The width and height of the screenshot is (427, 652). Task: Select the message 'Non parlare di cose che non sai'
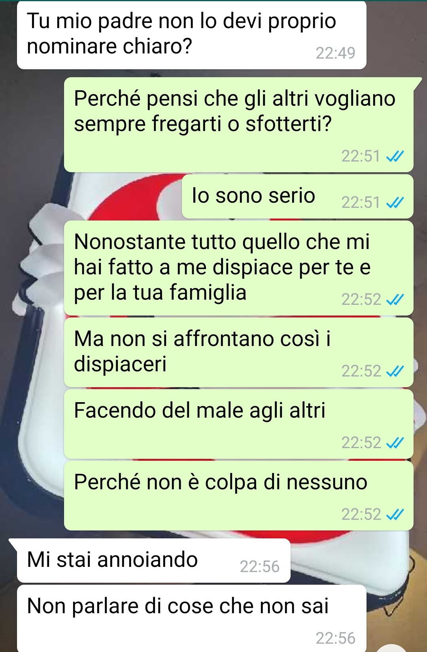(x=191, y=618)
